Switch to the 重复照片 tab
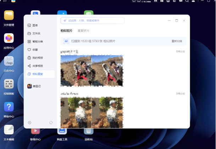Image resolution: width=216 pixels, height=149 pixels. coord(83,31)
